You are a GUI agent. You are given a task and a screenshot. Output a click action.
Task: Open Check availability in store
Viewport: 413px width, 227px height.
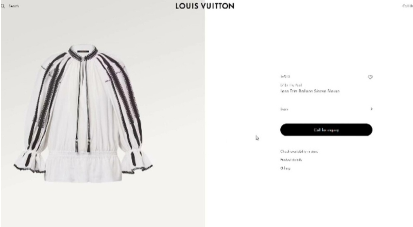pyautogui.click(x=299, y=151)
